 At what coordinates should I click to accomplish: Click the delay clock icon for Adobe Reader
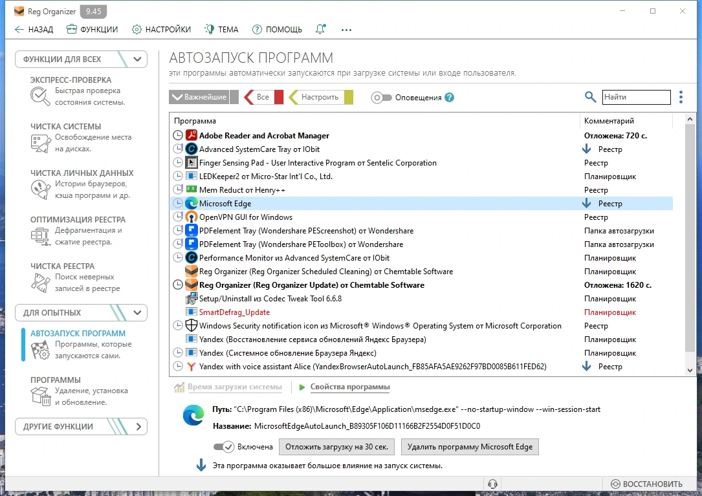178,135
